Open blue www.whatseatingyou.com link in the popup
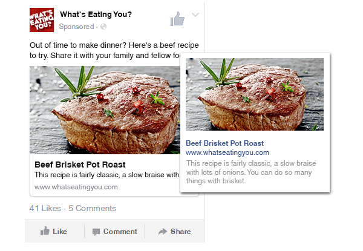 coord(227,152)
